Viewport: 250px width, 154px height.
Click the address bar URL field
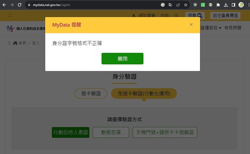pos(91,5)
